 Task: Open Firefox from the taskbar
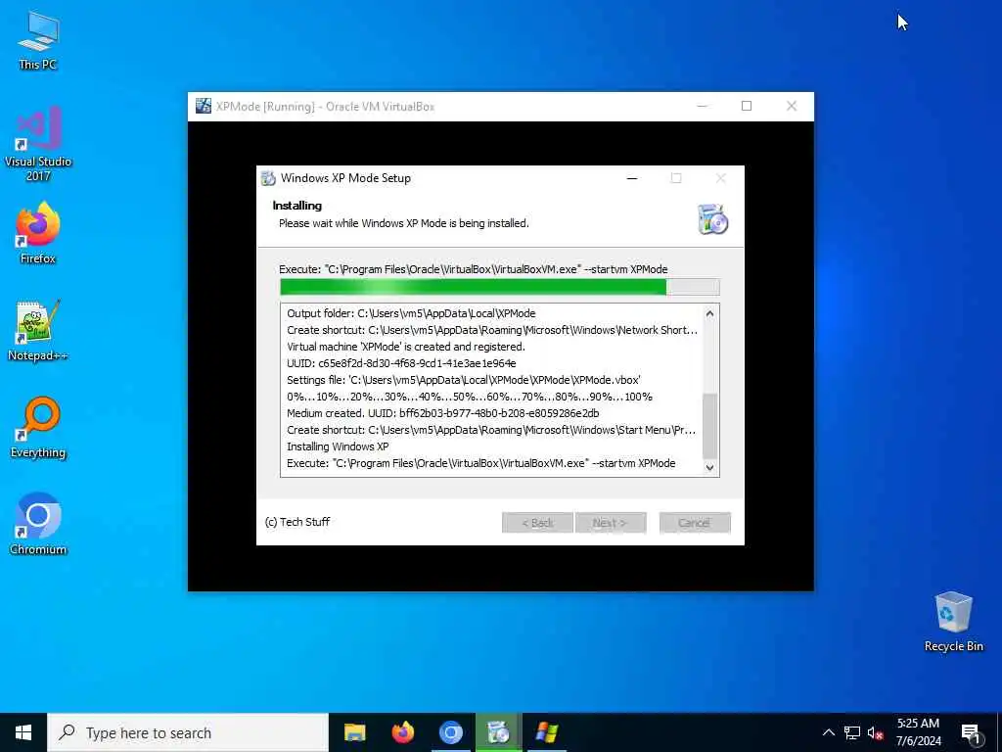click(x=402, y=732)
